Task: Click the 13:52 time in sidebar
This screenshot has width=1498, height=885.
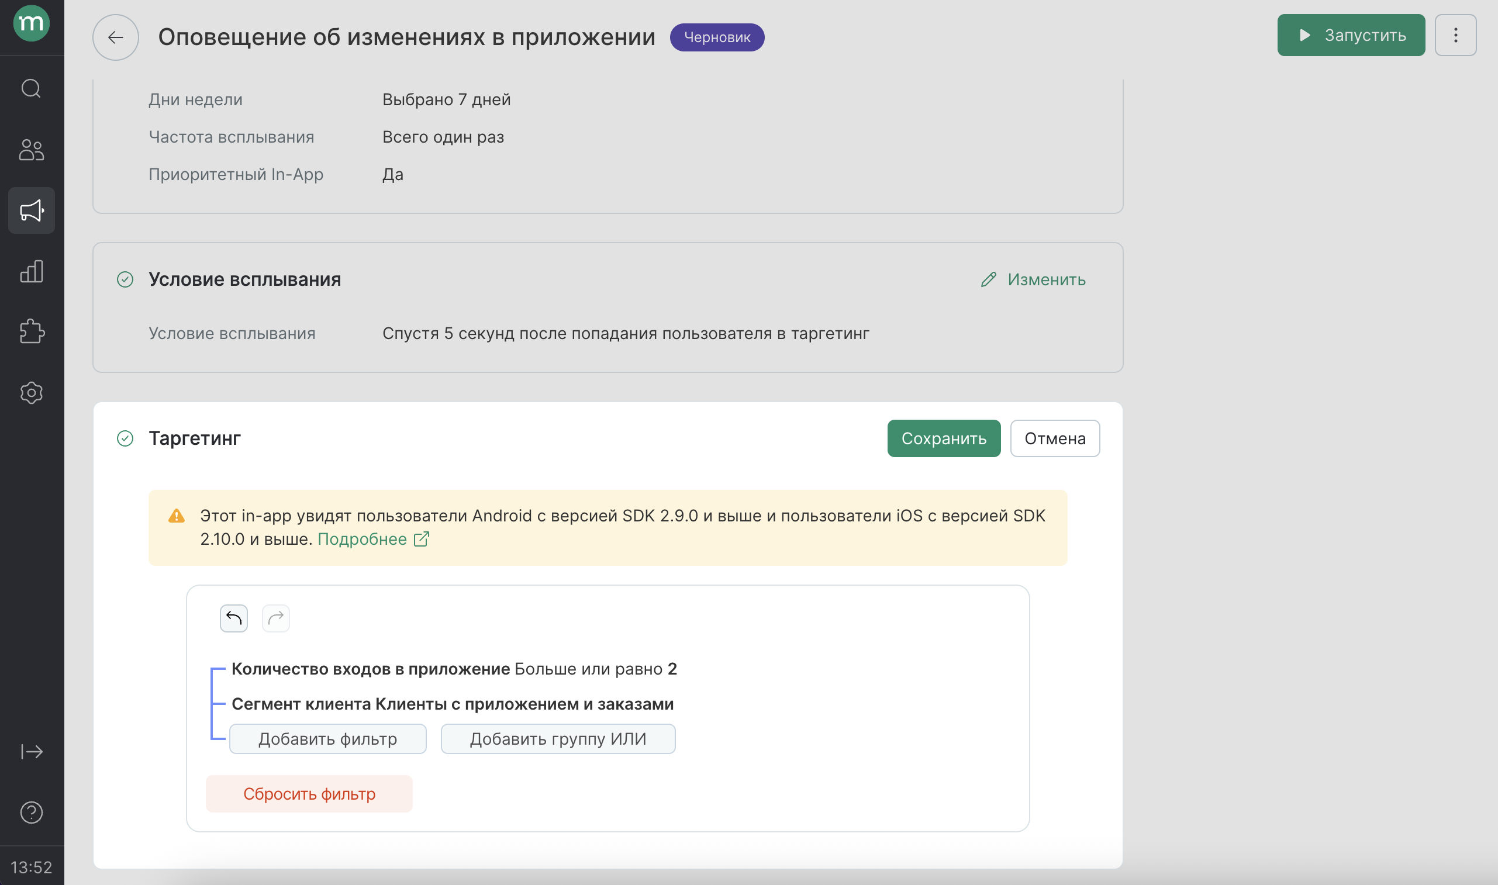Action: [31, 867]
